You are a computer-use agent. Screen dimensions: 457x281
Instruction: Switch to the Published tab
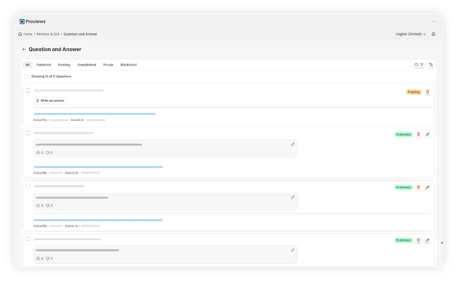point(44,65)
